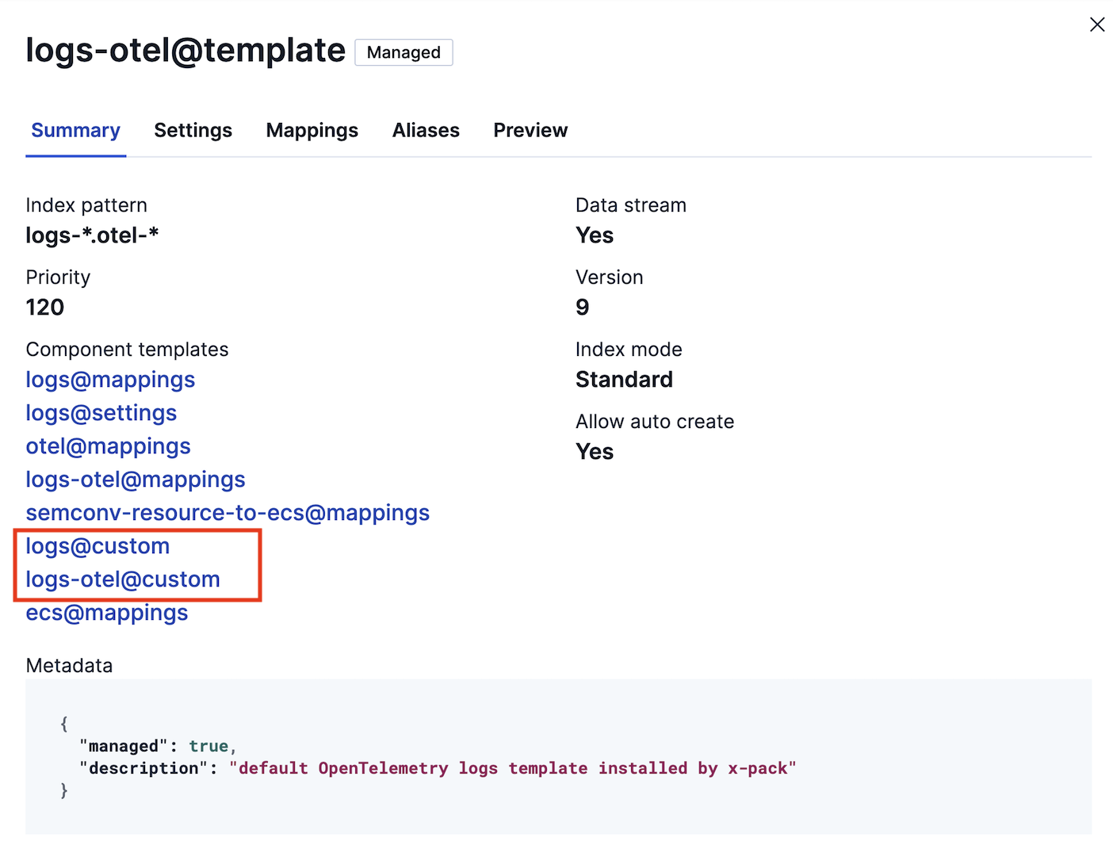Click the Priority value 120
This screenshot has width=1113, height=841.
point(44,307)
